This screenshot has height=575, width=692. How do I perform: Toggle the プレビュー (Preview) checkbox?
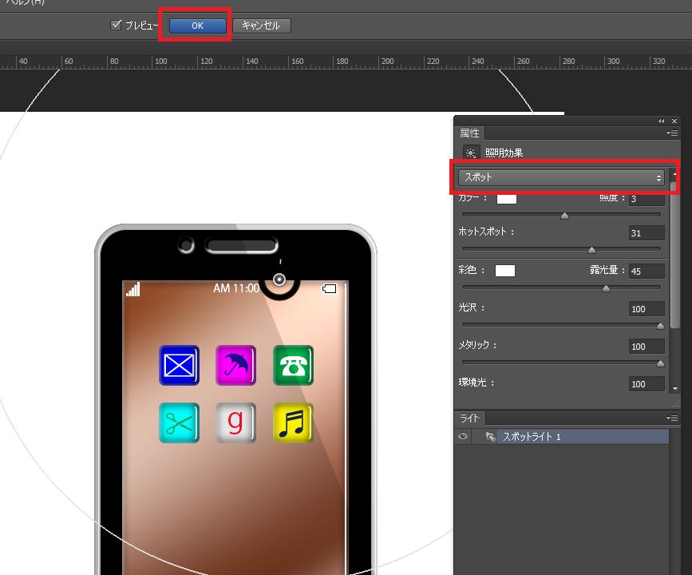tap(116, 26)
